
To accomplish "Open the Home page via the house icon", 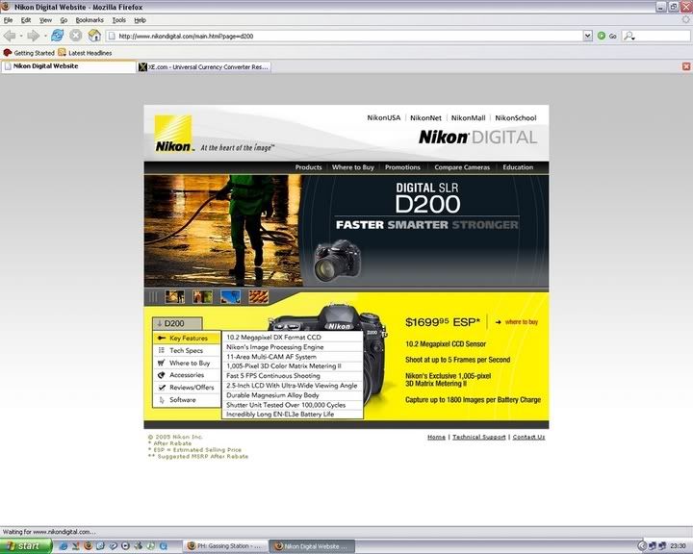I will tap(94, 36).
